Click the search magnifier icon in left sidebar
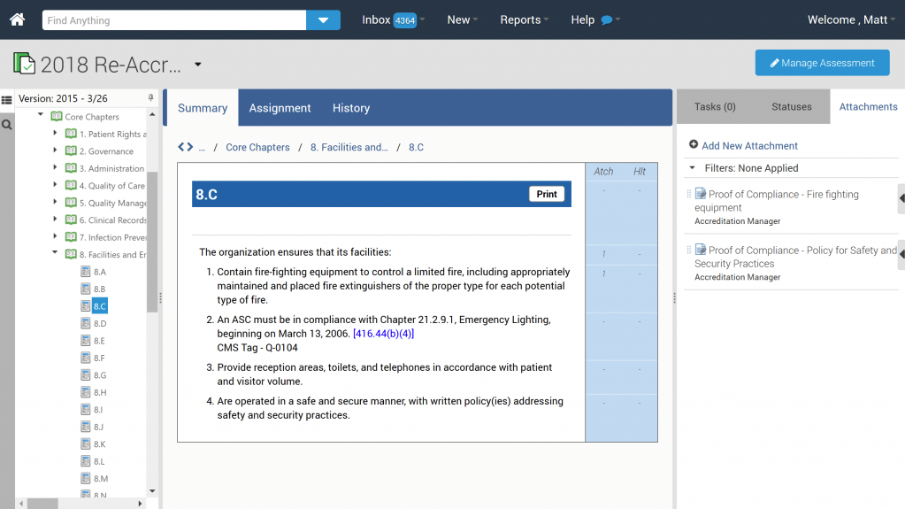This screenshot has height=509, width=905. coord(7,126)
